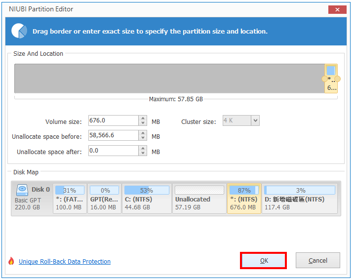Decrease Unallocate space before with down arrow

pyautogui.click(x=143, y=138)
